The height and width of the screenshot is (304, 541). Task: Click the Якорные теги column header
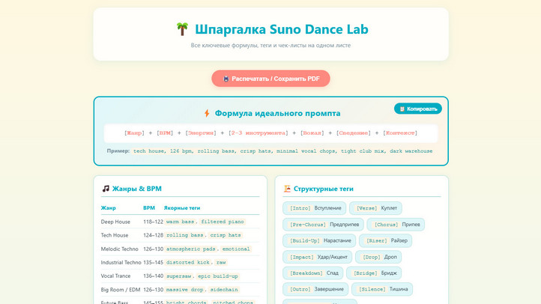182,208
